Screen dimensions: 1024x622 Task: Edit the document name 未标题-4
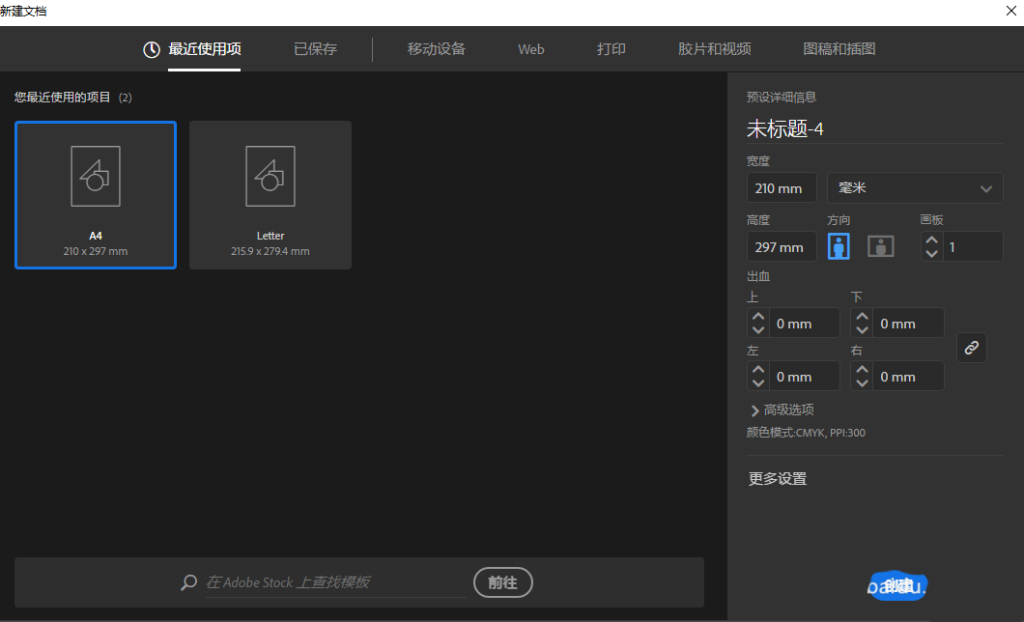click(785, 129)
